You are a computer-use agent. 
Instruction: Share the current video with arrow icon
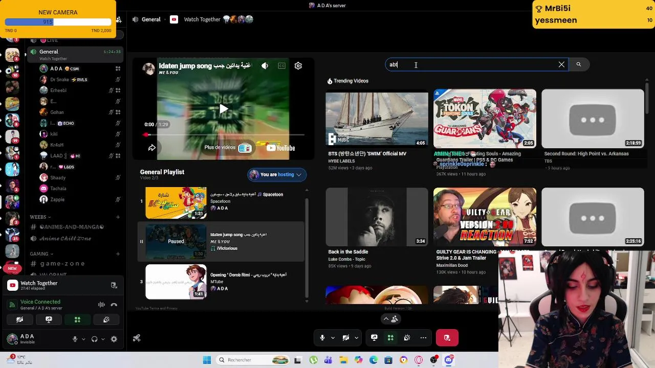(152, 148)
